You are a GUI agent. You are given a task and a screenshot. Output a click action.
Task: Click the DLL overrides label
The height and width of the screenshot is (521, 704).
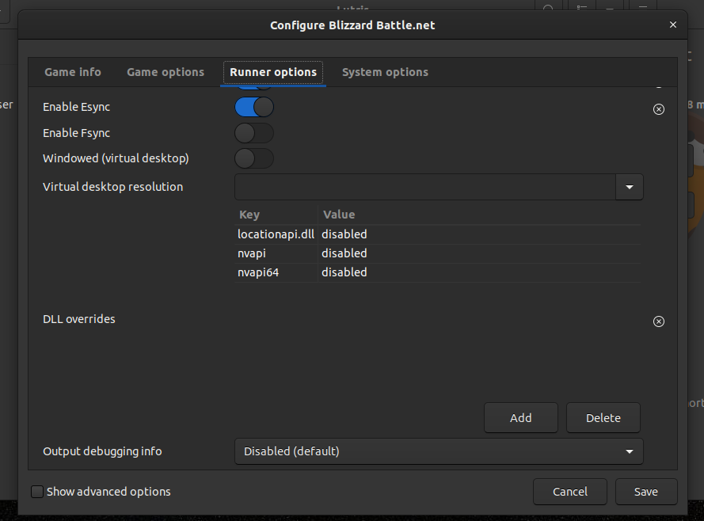point(79,319)
